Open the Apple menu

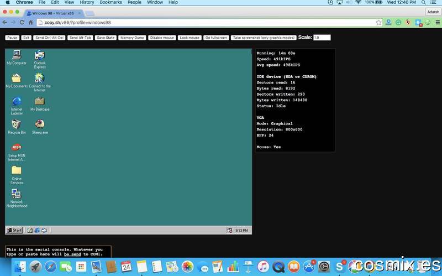(x=8, y=2)
